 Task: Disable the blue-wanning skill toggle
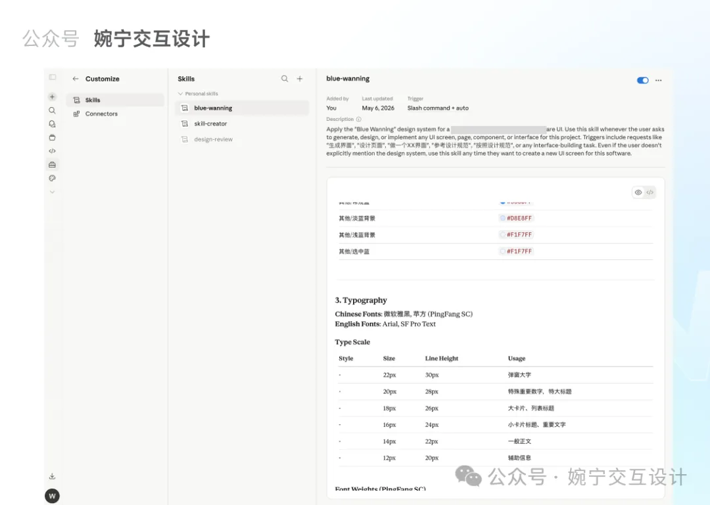(642, 81)
